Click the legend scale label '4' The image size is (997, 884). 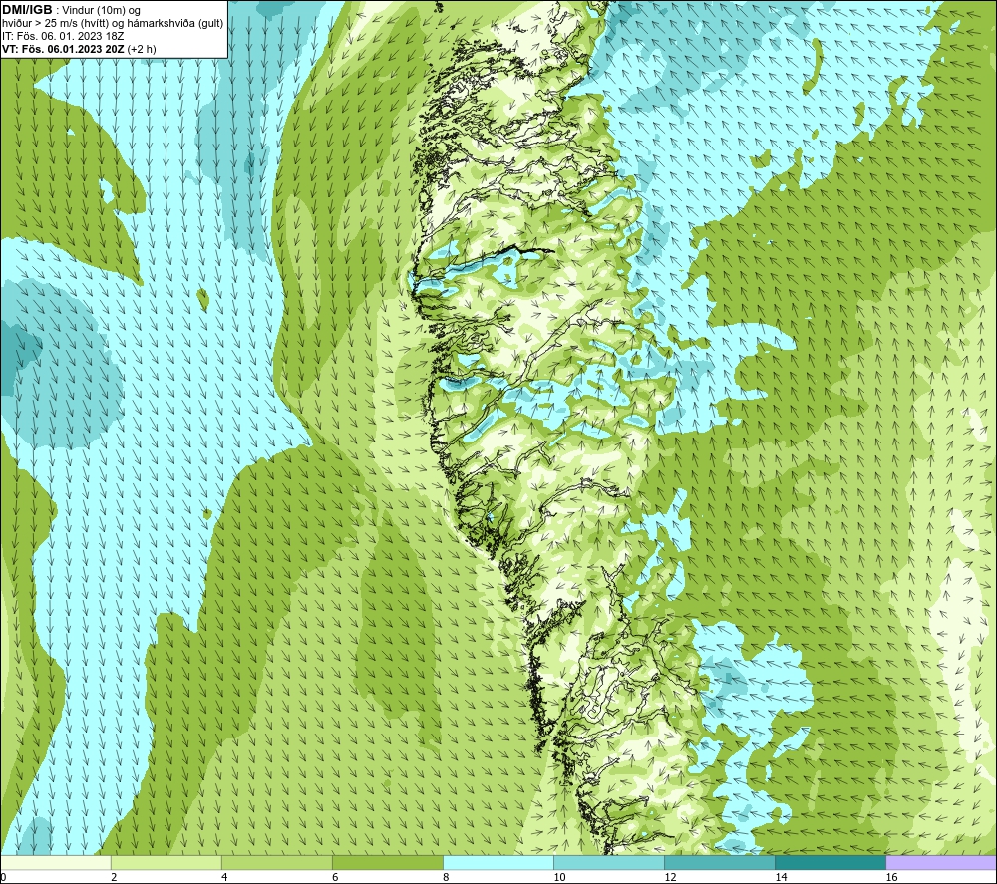[224, 877]
